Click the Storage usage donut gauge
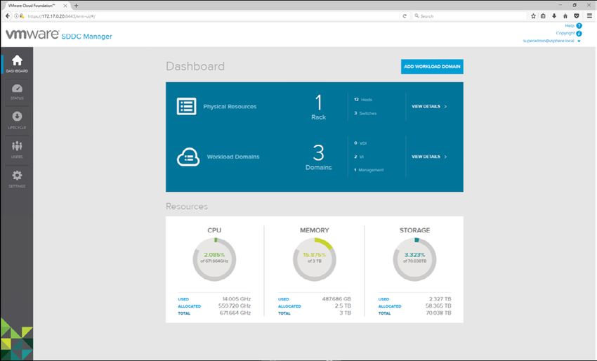Screen dimensions: 597x361 coord(414,259)
